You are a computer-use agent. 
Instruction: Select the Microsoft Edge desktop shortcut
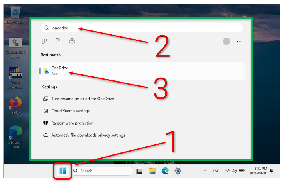pos(15,137)
